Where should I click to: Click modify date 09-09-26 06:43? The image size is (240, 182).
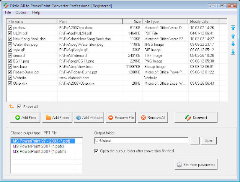click(202, 83)
